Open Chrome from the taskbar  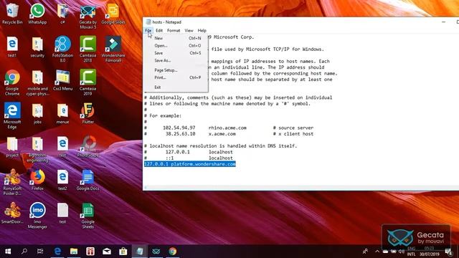tap(172, 252)
